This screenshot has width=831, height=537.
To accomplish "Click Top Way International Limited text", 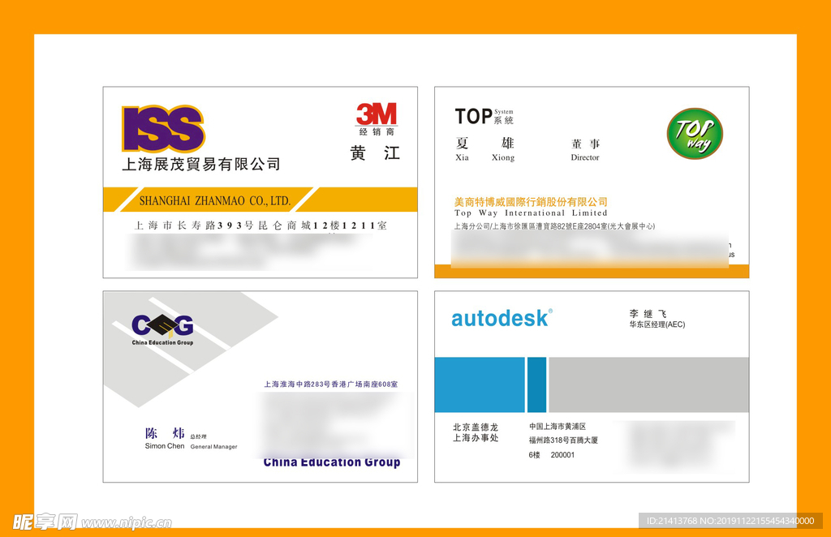I will coord(531,213).
